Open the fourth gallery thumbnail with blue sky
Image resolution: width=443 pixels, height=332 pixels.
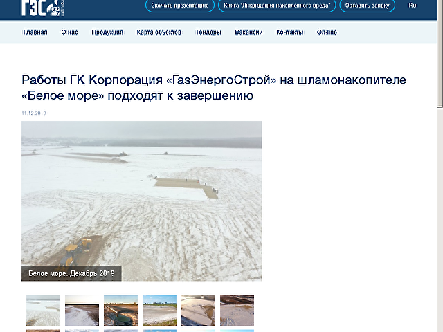(160, 311)
